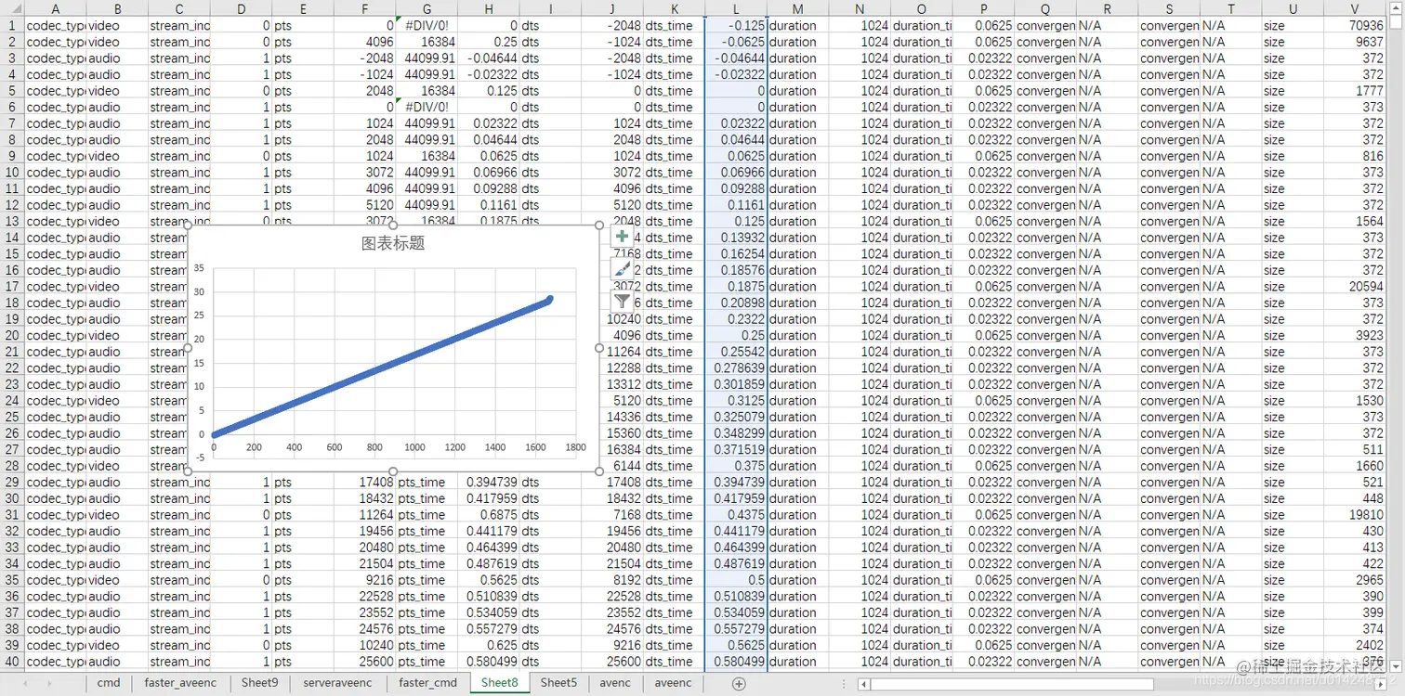Viewport: 1405px width, 696px height.
Task: Select column A header
Action: coord(55,8)
